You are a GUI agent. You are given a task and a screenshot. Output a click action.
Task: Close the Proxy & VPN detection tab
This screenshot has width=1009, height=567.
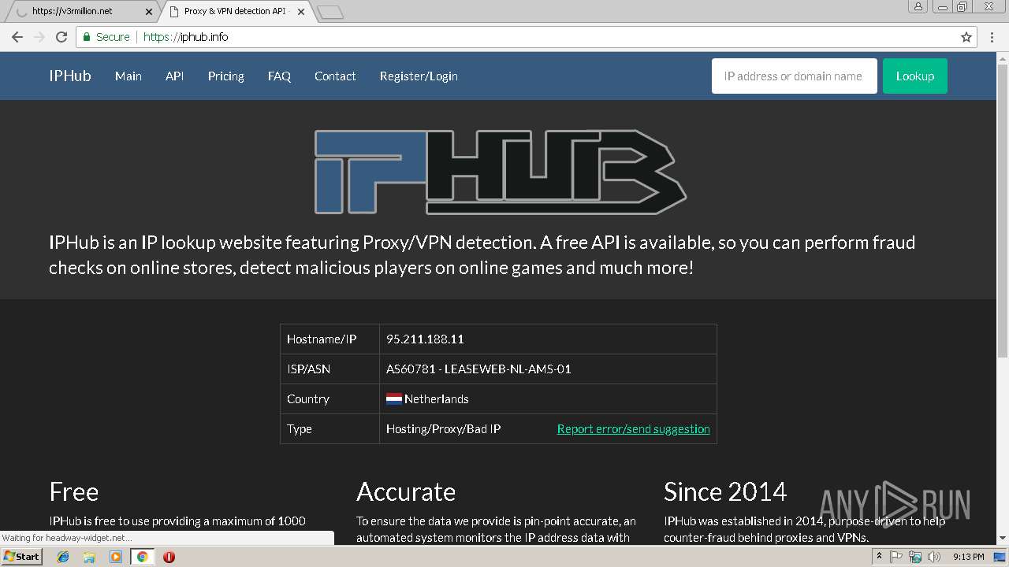(301, 12)
